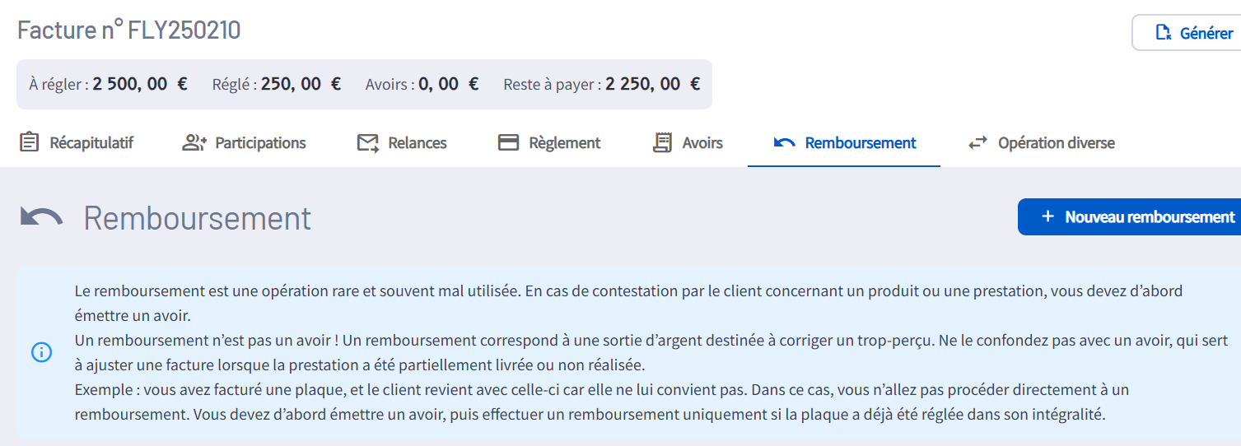The width and height of the screenshot is (1241, 446).
Task: Click the Réglé amount 250,00 €
Action: click(301, 84)
